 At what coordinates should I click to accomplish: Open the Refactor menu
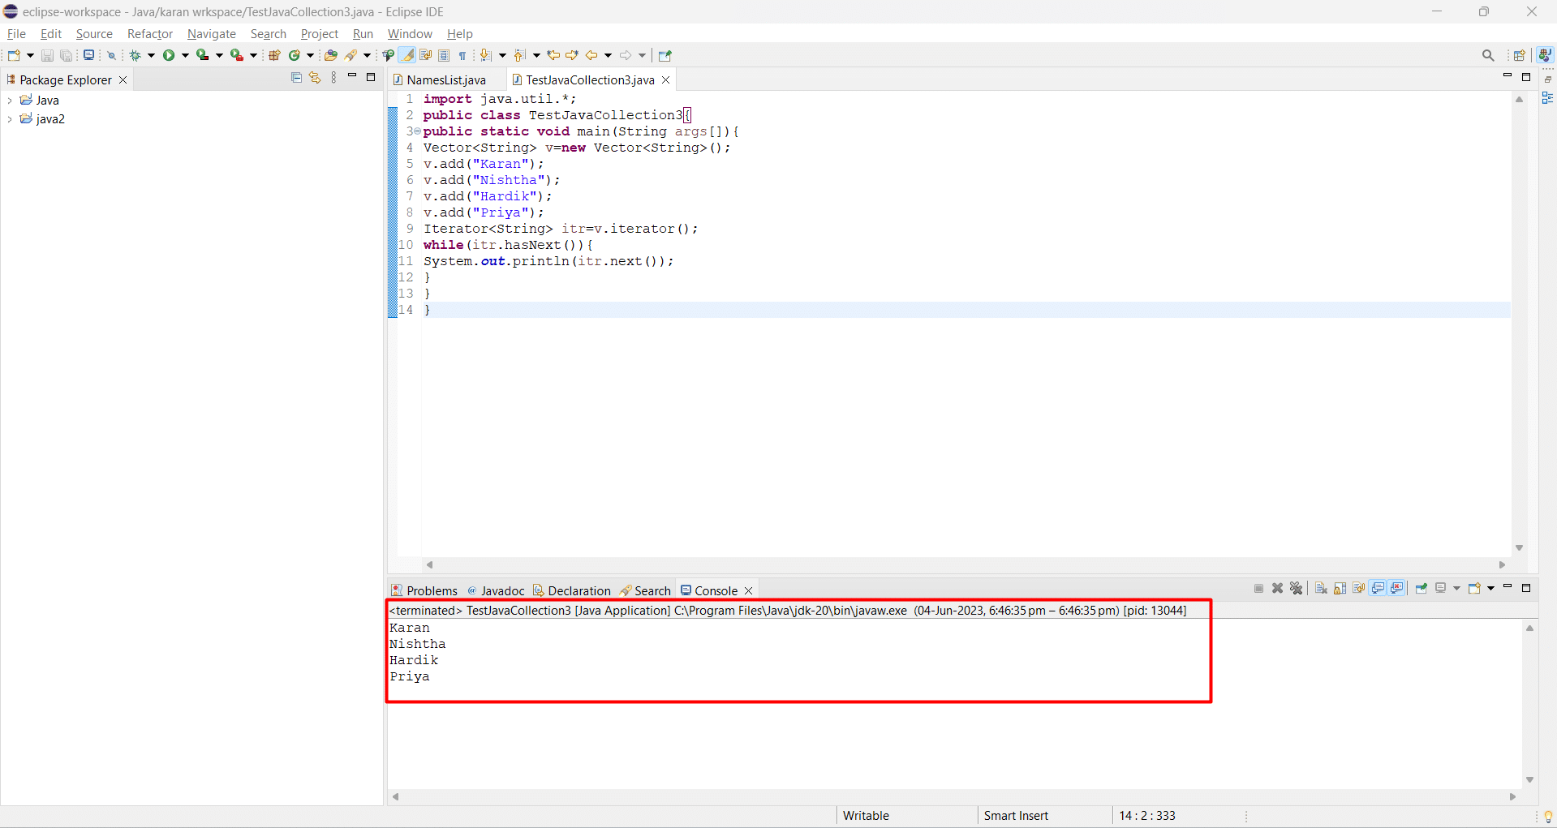[x=150, y=34]
